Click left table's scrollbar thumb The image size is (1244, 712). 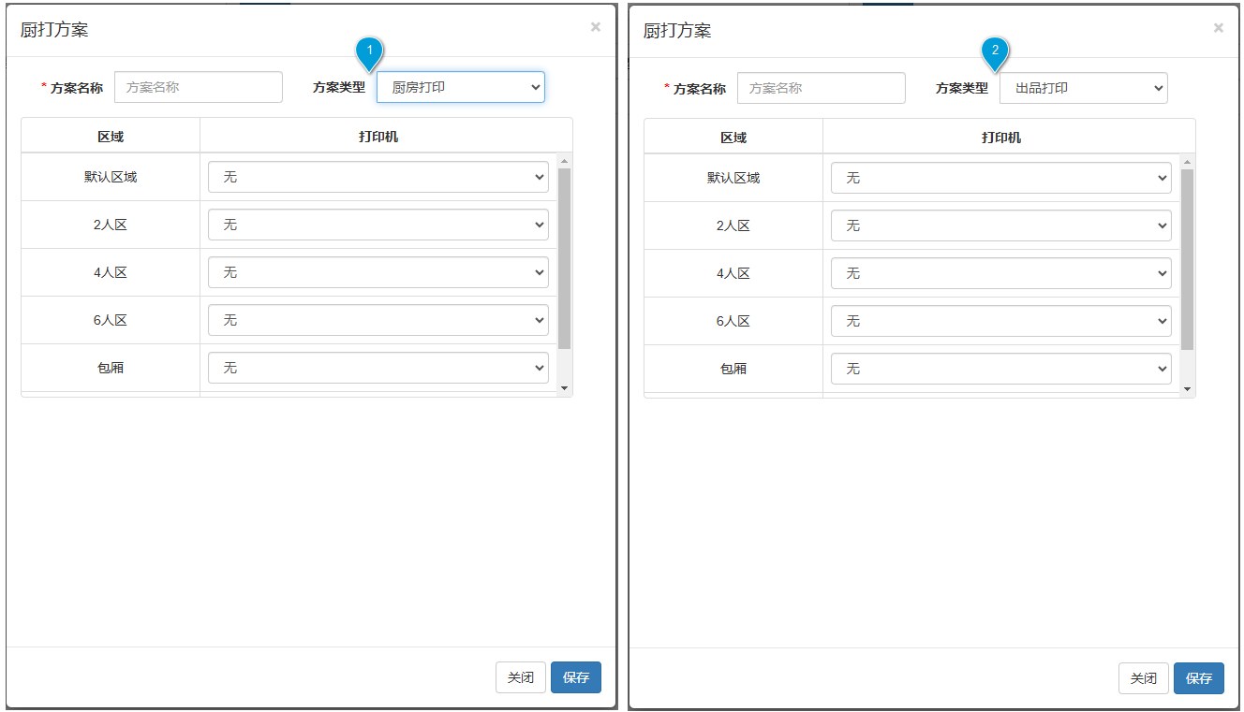coord(564,258)
